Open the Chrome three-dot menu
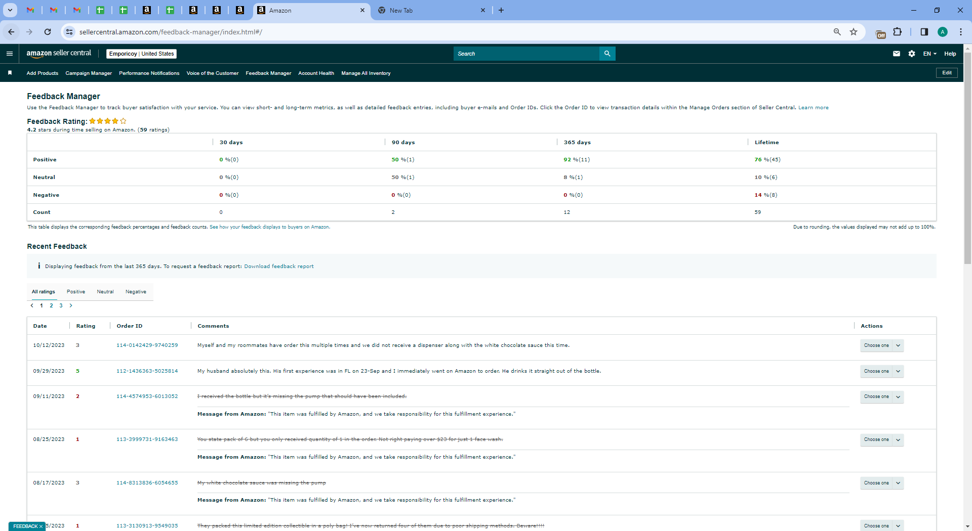 tap(961, 32)
